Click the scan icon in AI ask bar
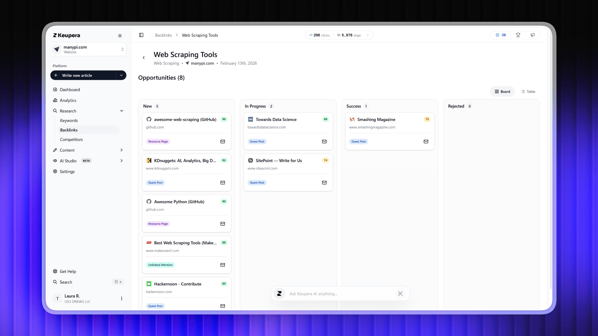The height and width of the screenshot is (336, 598). pos(400,294)
